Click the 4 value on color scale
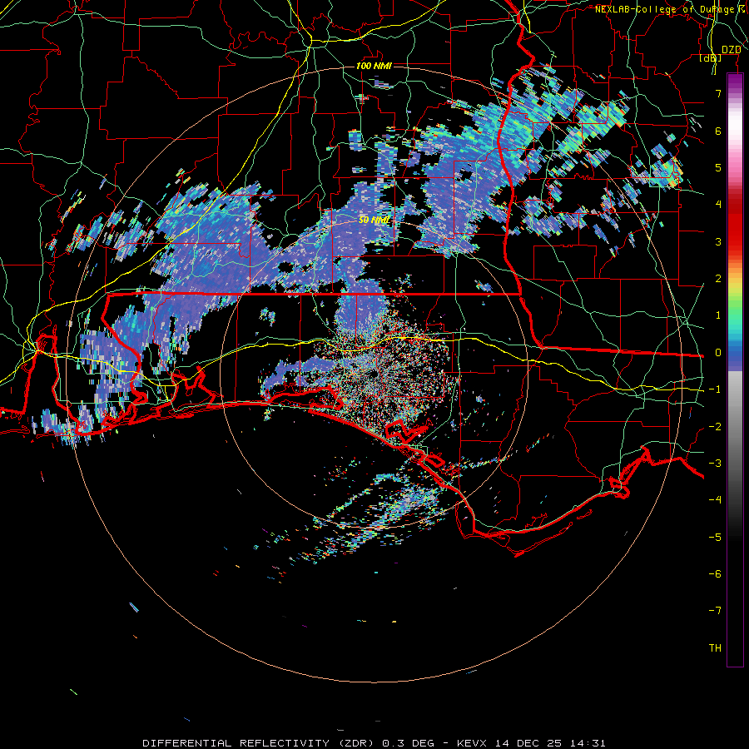This screenshot has height=749, width=749. point(718,205)
